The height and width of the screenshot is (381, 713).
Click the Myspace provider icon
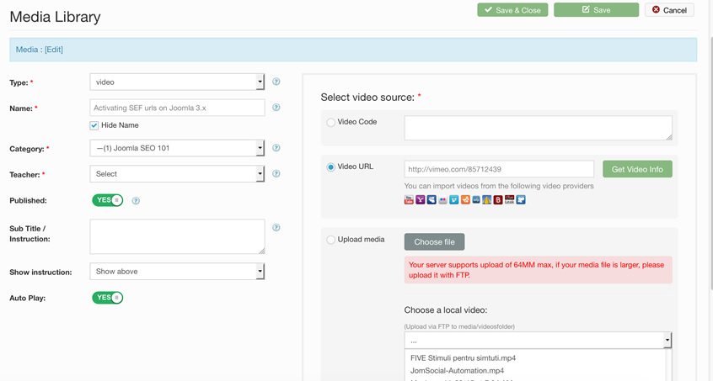click(x=432, y=199)
